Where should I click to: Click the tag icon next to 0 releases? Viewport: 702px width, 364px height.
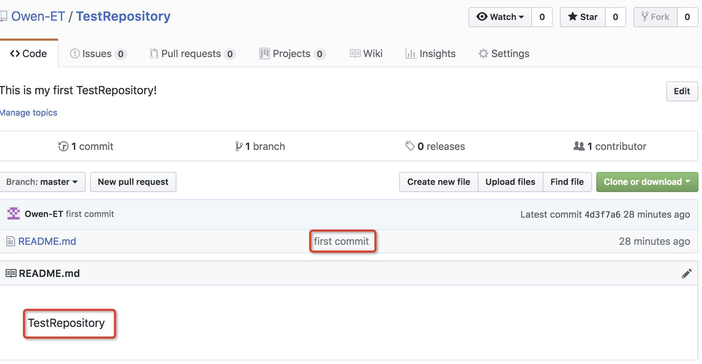tap(410, 146)
